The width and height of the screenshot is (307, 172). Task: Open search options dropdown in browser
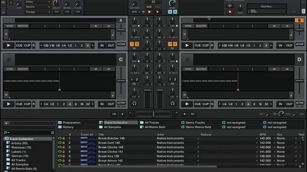[6, 132]
